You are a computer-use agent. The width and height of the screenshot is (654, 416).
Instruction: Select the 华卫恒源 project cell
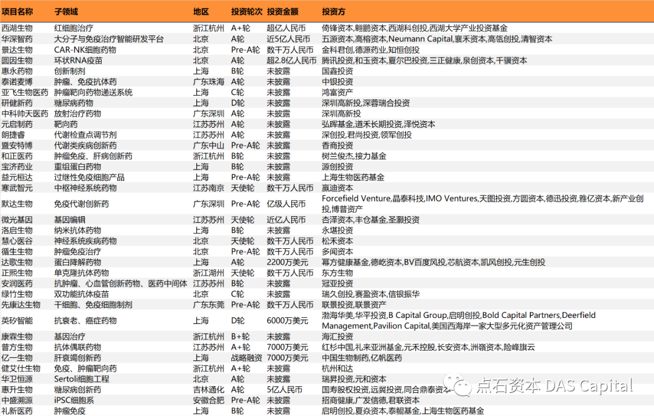[x=17, y=379]
